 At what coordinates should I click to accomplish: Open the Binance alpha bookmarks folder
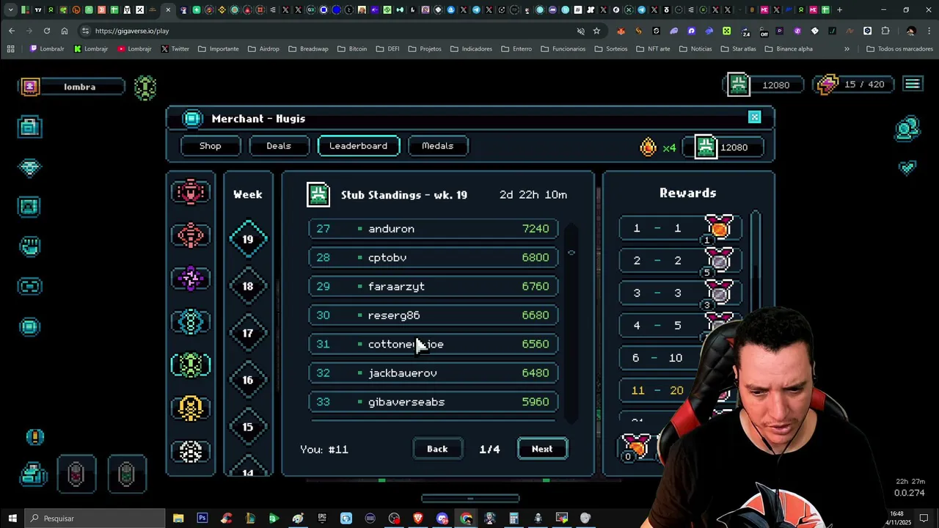789,49
